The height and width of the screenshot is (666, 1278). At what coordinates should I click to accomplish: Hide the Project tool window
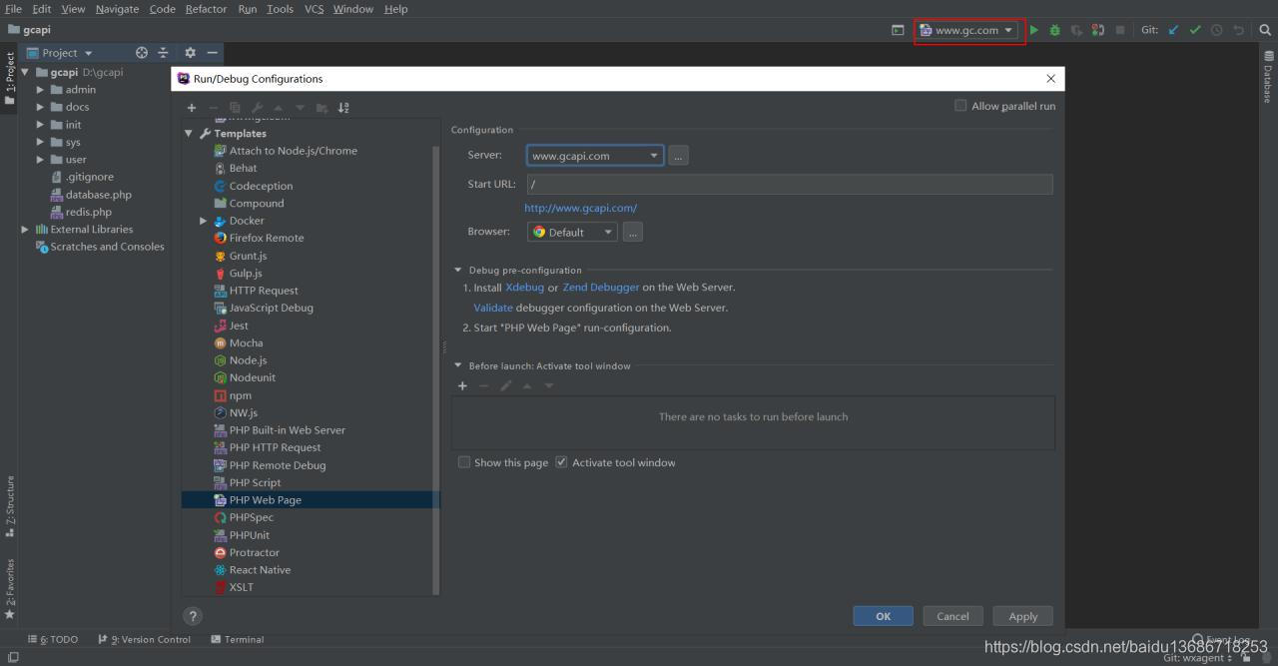tap(212, 53)
